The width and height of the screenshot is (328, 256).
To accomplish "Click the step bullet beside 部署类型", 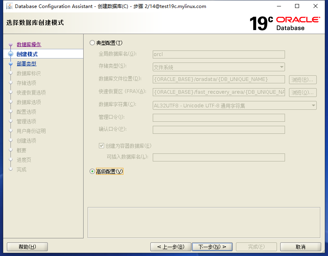I will [x=11, y=64].
